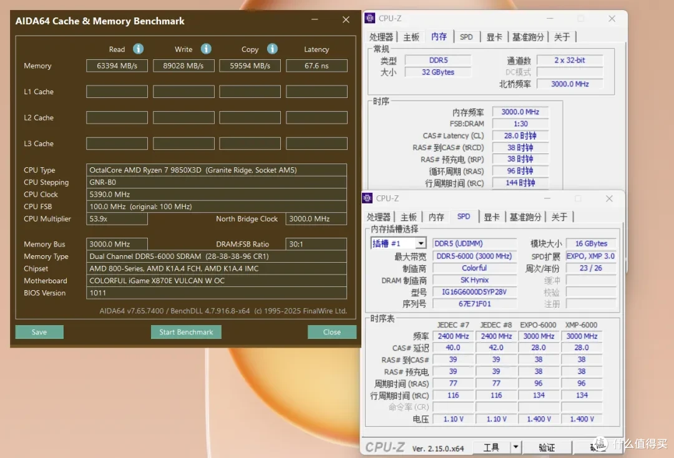The width and height of the screenshot is (674, 458).
Task: Select SPD tab in upper CPU-Z
Action: pyautogui.click(x=466, y=37)
